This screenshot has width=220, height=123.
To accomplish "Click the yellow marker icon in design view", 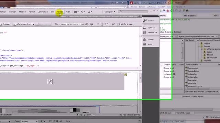I will (x=125, y=75).
